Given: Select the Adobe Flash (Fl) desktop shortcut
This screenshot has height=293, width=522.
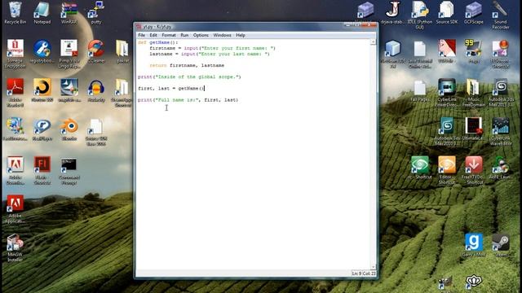Looking at the screenshot, I should click(x=42, y=170).
